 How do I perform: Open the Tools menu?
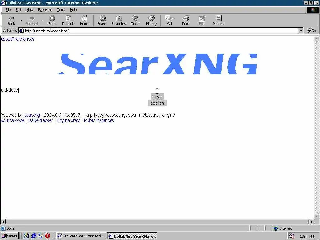point(61,10)
